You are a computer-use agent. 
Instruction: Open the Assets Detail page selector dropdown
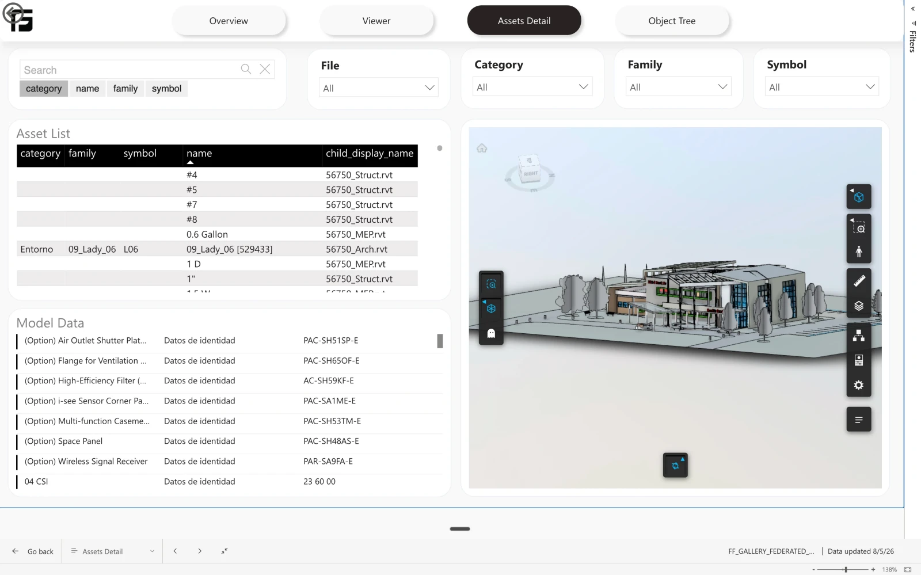pyautogui.click(x=113, y=551)
